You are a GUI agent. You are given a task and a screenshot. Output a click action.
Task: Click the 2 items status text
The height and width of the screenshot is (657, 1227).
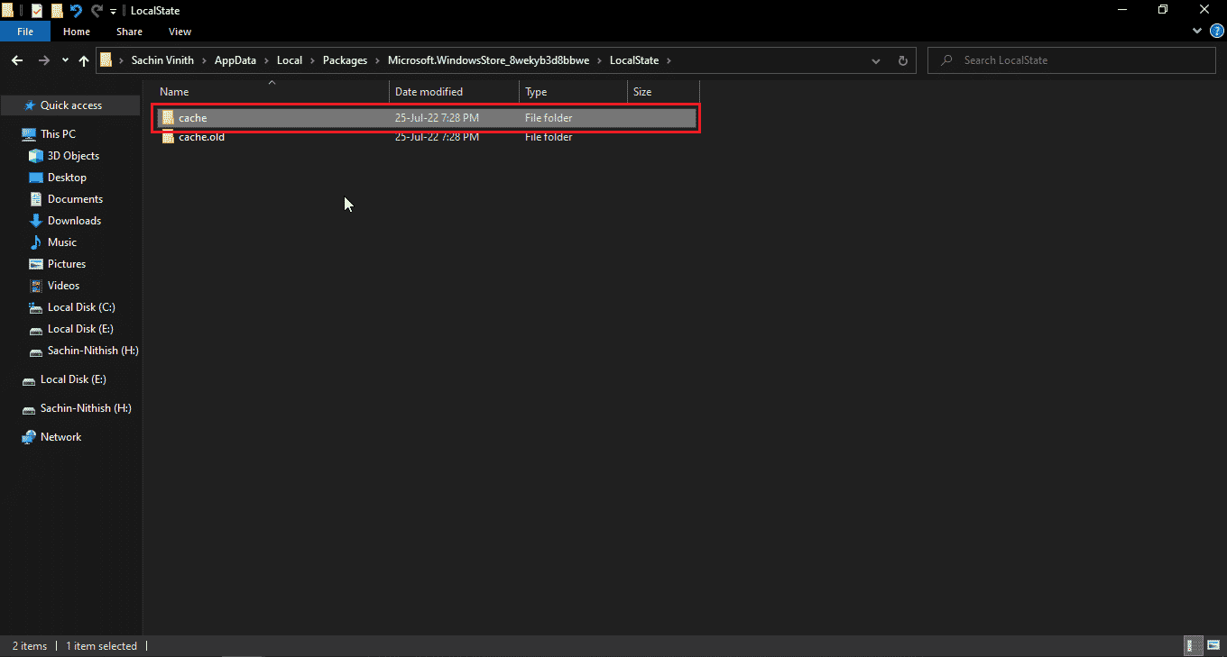tap(30, 646)
